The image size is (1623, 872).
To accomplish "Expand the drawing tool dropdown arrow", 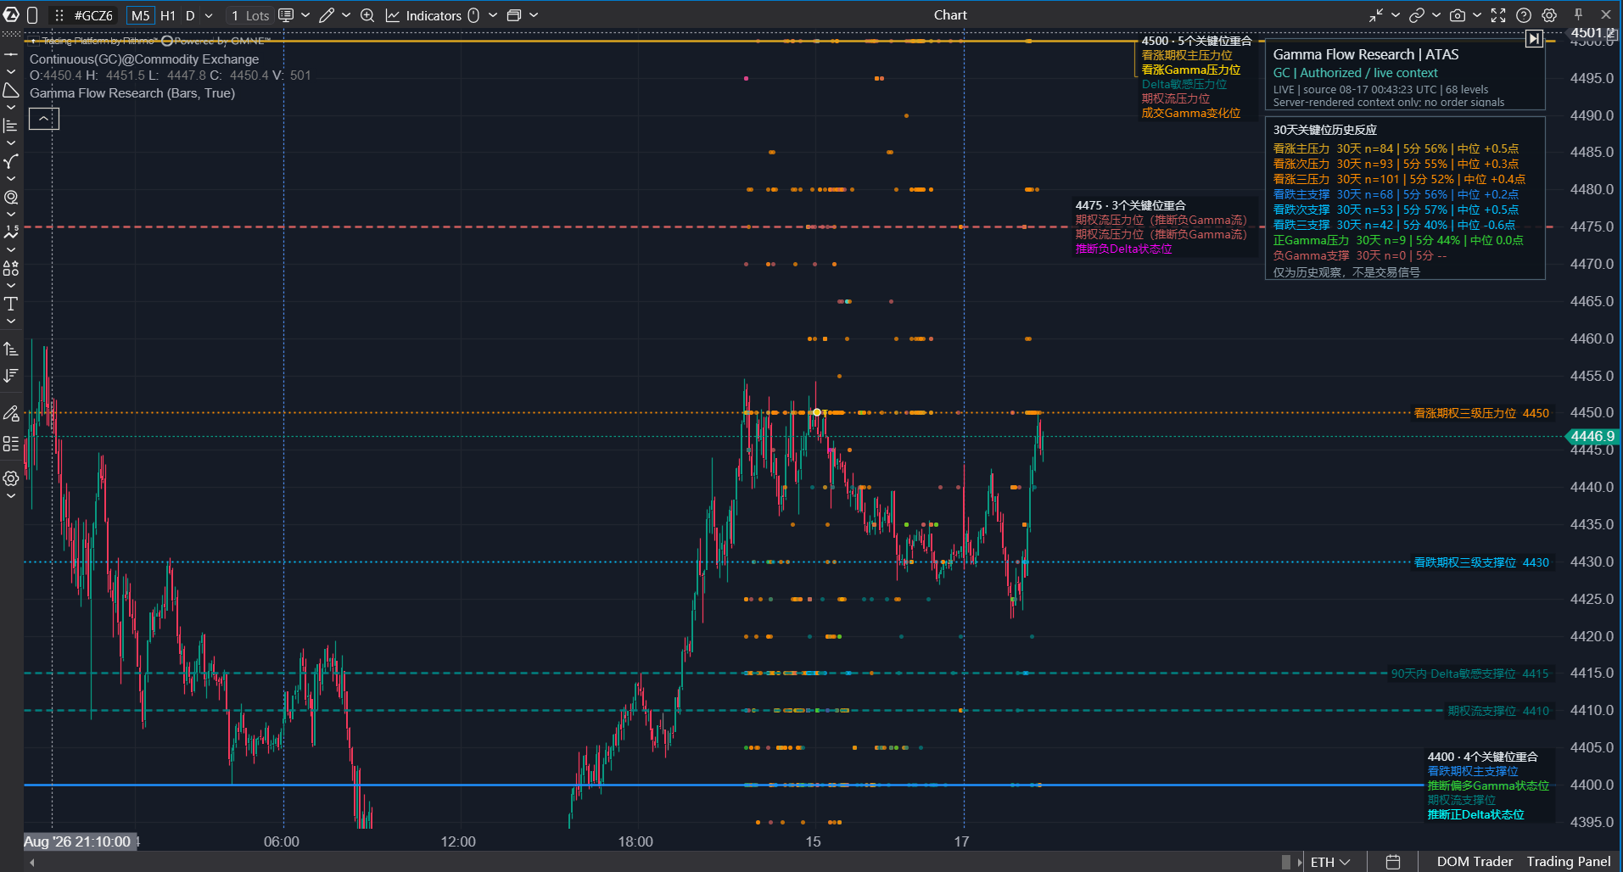I will coord(346,15).
